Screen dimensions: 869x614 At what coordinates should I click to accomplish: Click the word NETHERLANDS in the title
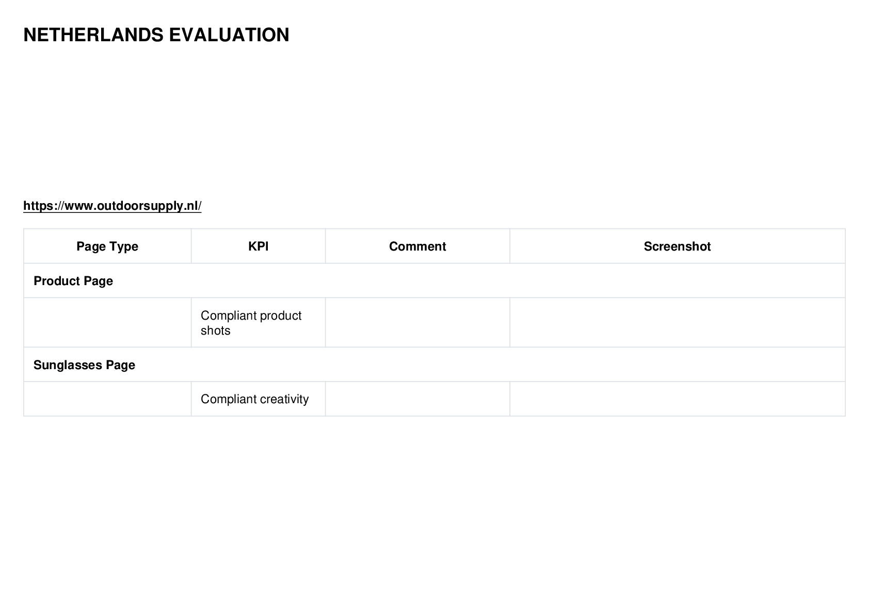point(93,35)
